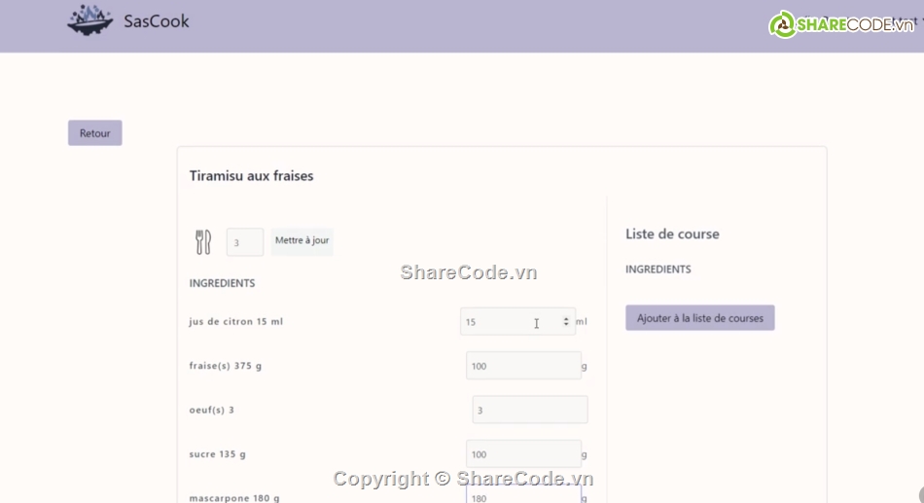Viewport: 924px width, 503px height.
Task: Click the Tiramisu aux fraises title
Action: [251, 176]
